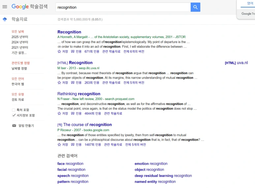This screenshot has width=255, height=188.
Task: Click related search object recognition
Action: (x=149, y=170)
